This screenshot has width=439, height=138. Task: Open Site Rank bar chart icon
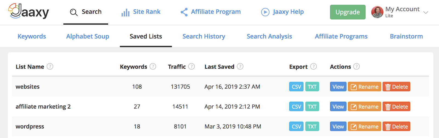(125, 12)
